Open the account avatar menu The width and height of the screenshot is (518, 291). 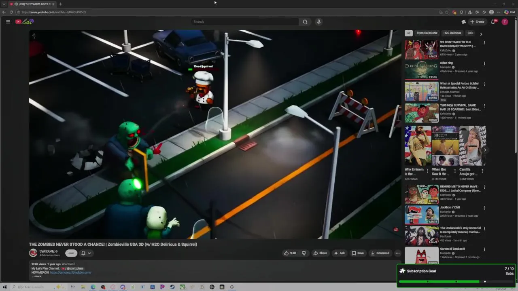[505, 22]
